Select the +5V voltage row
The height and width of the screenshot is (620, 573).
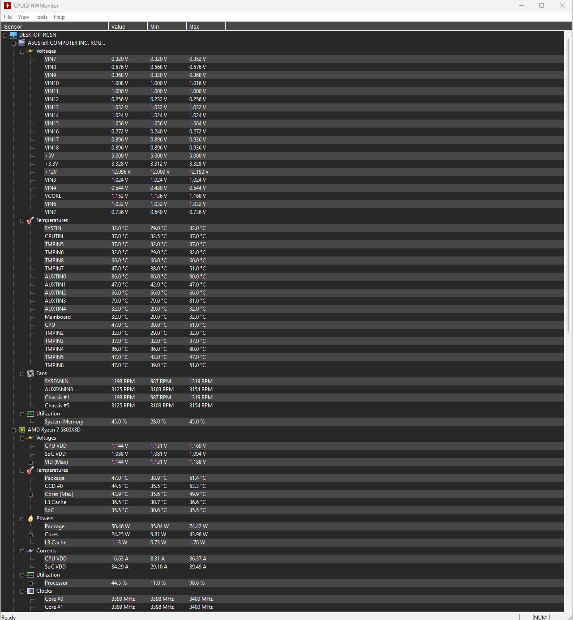click(304, 156)
